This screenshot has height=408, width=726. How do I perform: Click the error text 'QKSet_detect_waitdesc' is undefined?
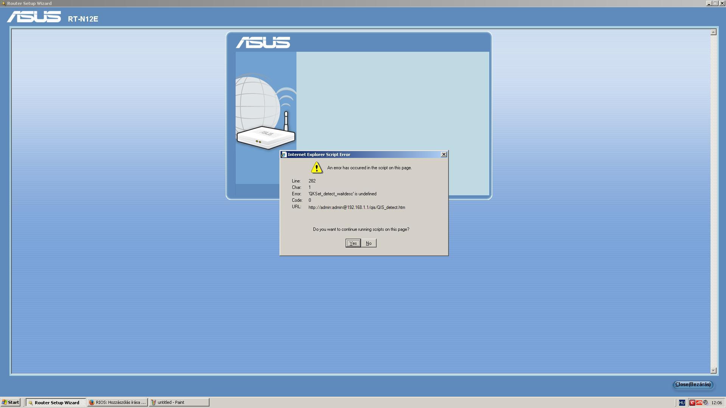click(x=342, y=194)
